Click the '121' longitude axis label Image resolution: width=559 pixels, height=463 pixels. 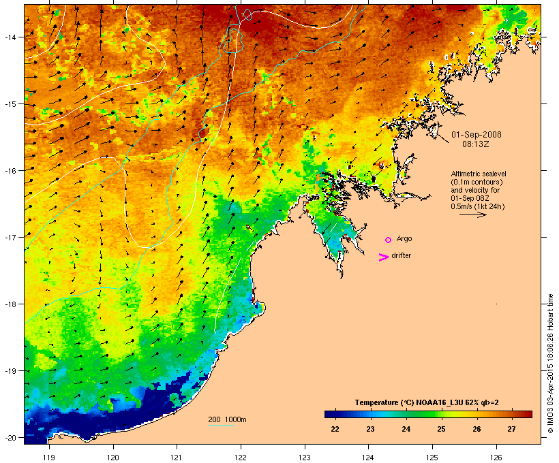(177, 458)
